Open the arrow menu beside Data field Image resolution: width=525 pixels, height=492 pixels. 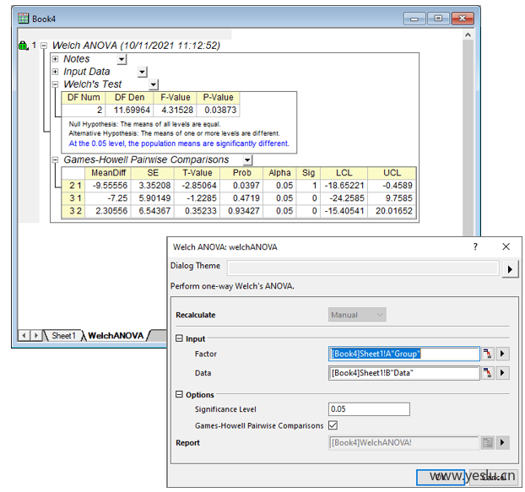[502, 373]
